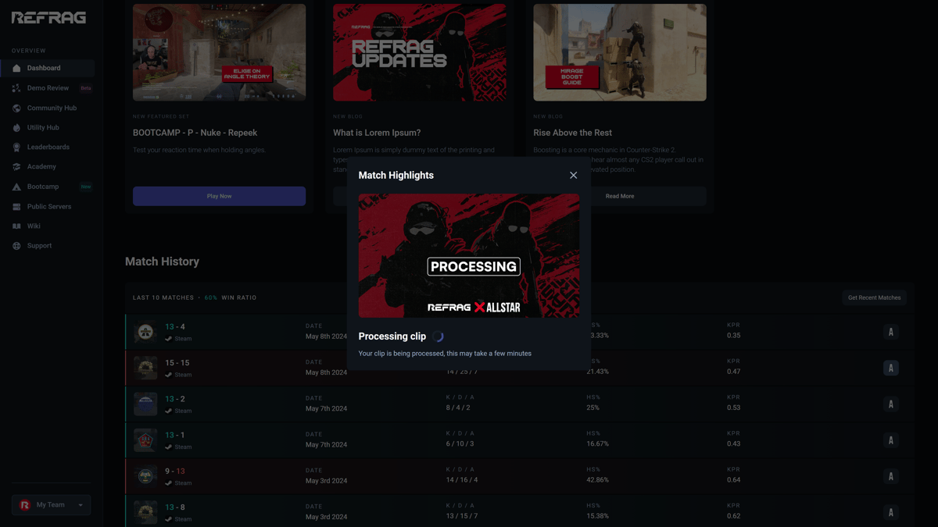Click the REFRAG logo
Image resolution: width=938 pixels, height=527 pixels.
click(48, 18)
